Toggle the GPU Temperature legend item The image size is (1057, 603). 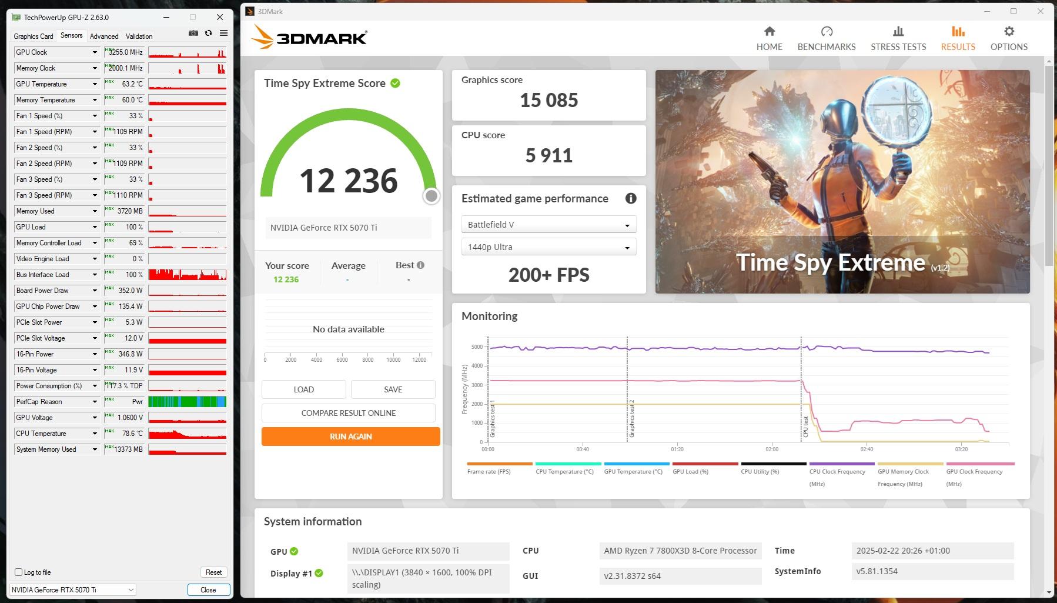[x=637, y=468]
